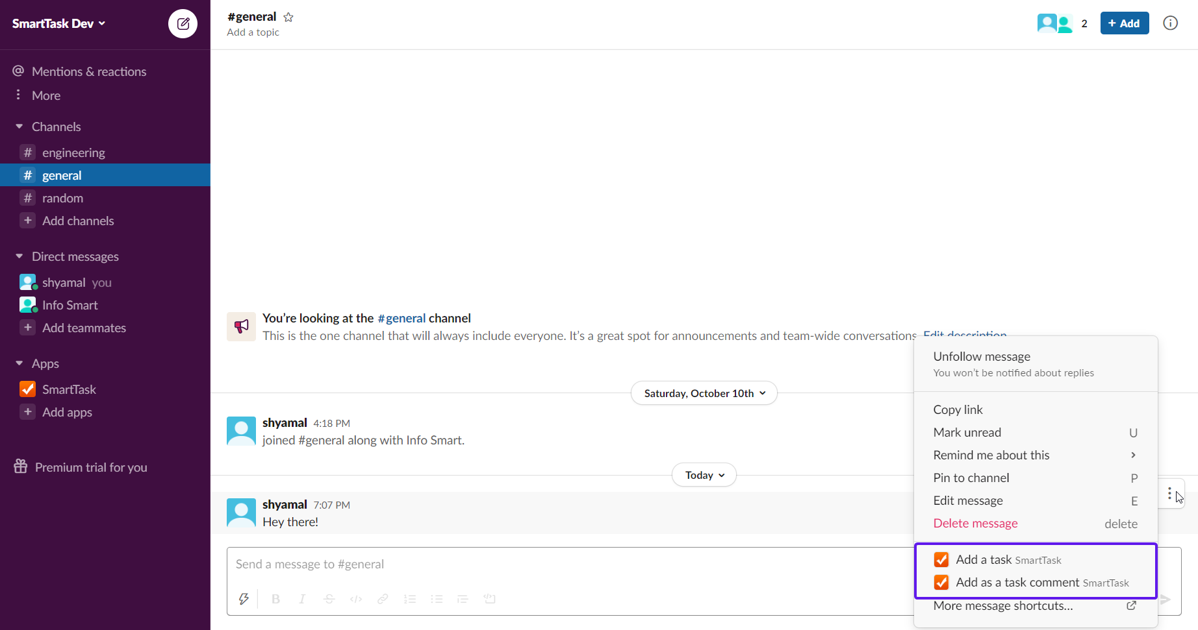Choose Copy link in the context menu
This screenshot has width=1198, height=630.
[1036, 409]
